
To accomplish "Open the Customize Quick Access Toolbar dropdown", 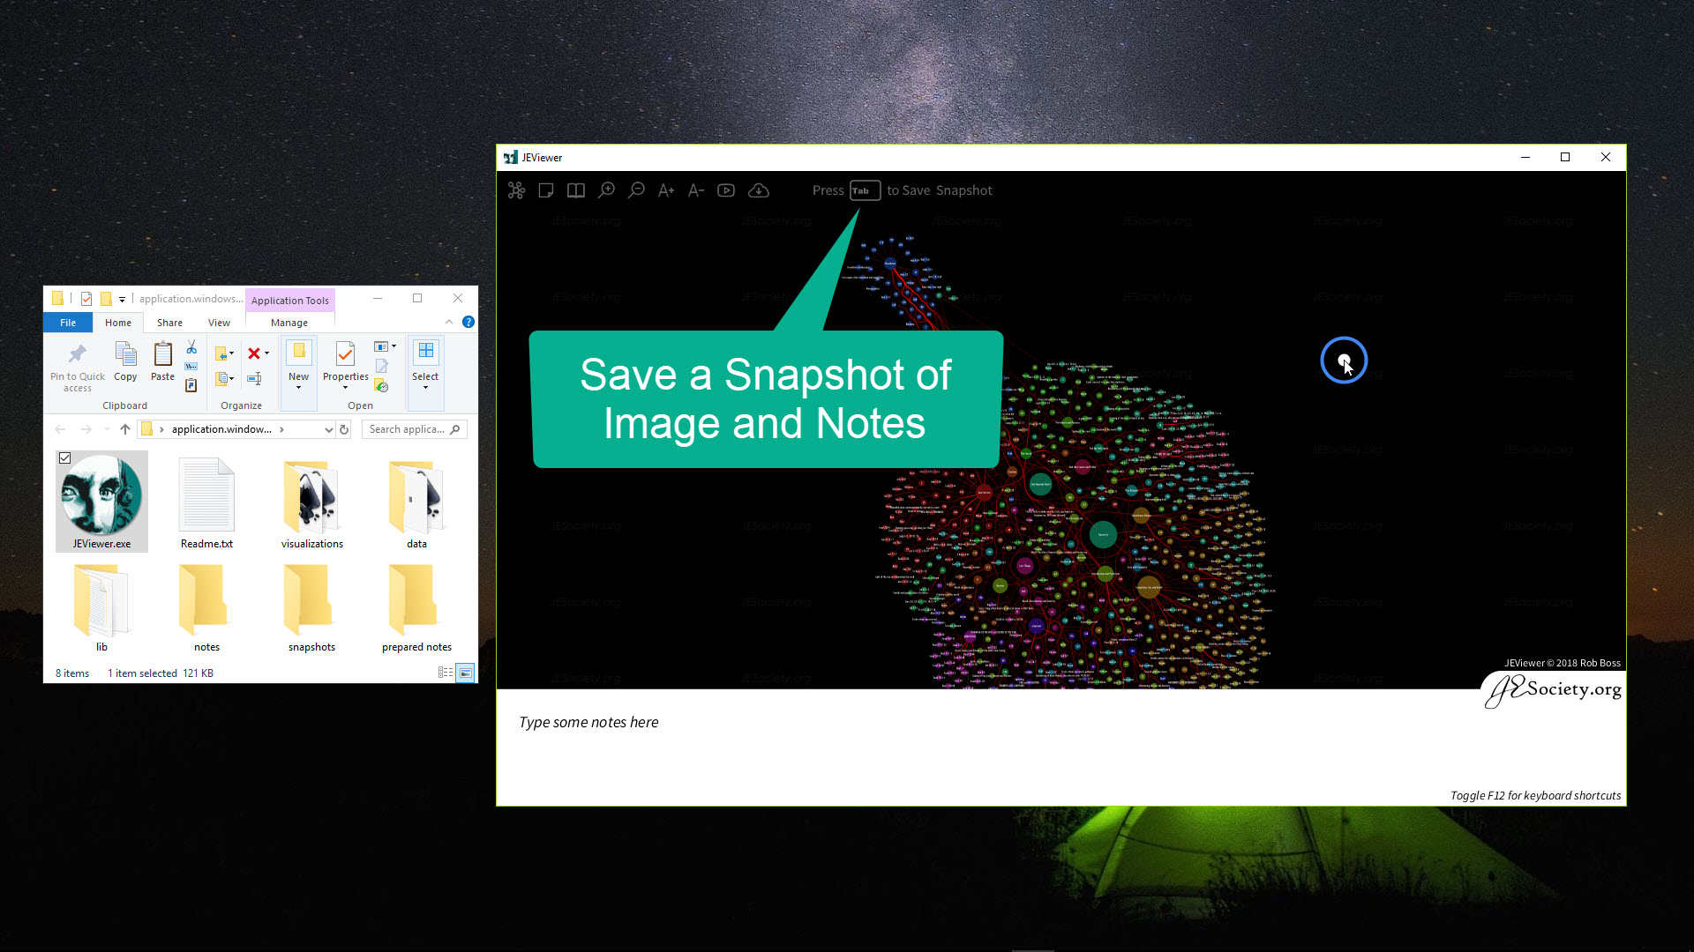I will click(x=122, y=299).
